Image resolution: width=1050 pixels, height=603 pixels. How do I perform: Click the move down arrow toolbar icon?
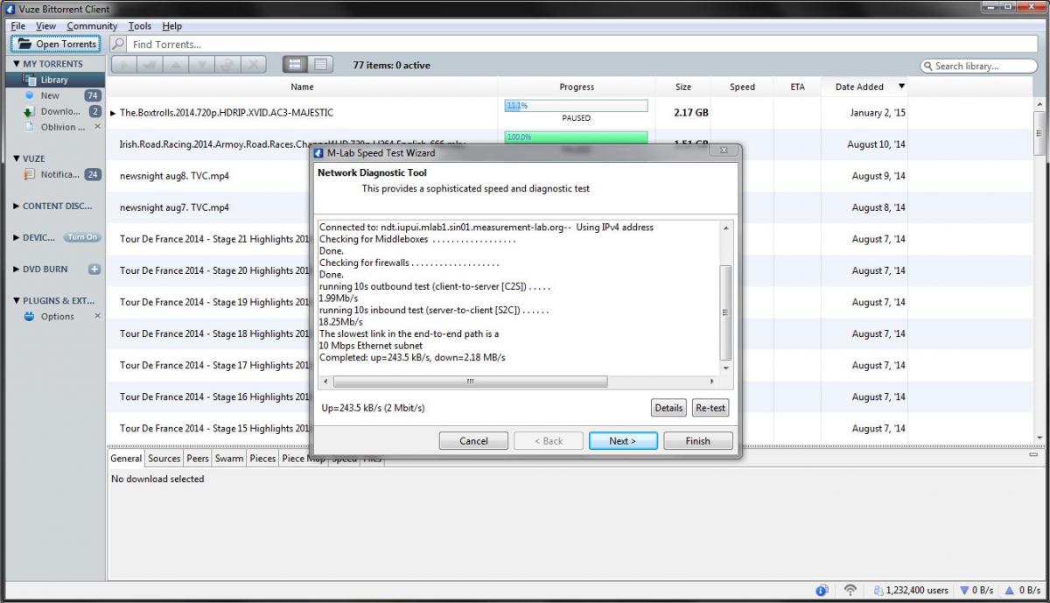point(202,65)
